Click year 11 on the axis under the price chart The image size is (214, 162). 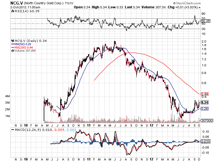[x=89, y=125]
